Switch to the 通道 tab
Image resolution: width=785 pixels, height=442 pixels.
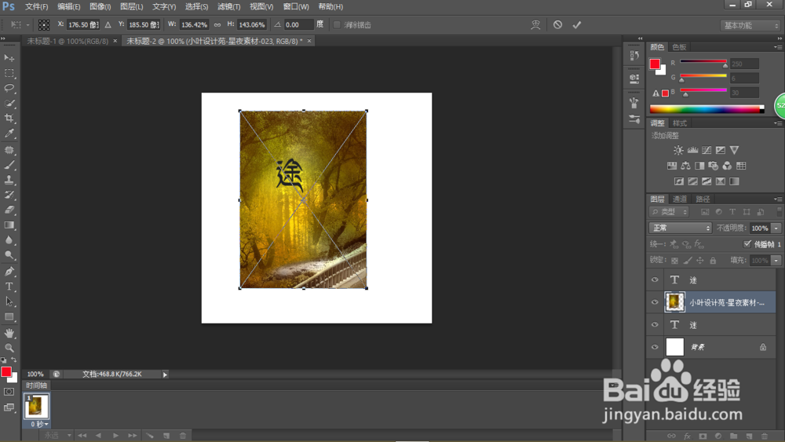tap(679, 199)
